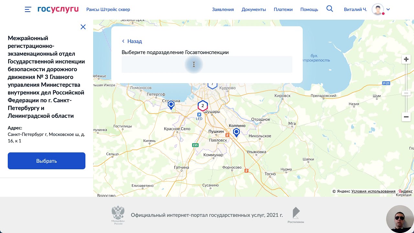Open the cluster marker labeled 7
This screenshot has width=414, height=233.
212,85
